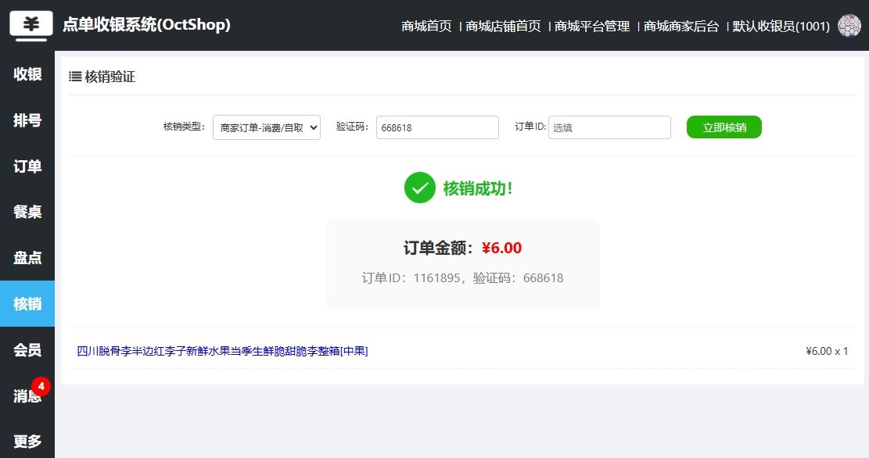Open 消息 in the sidebar
This screenshot has height=458, width=869.
point(27,395)
